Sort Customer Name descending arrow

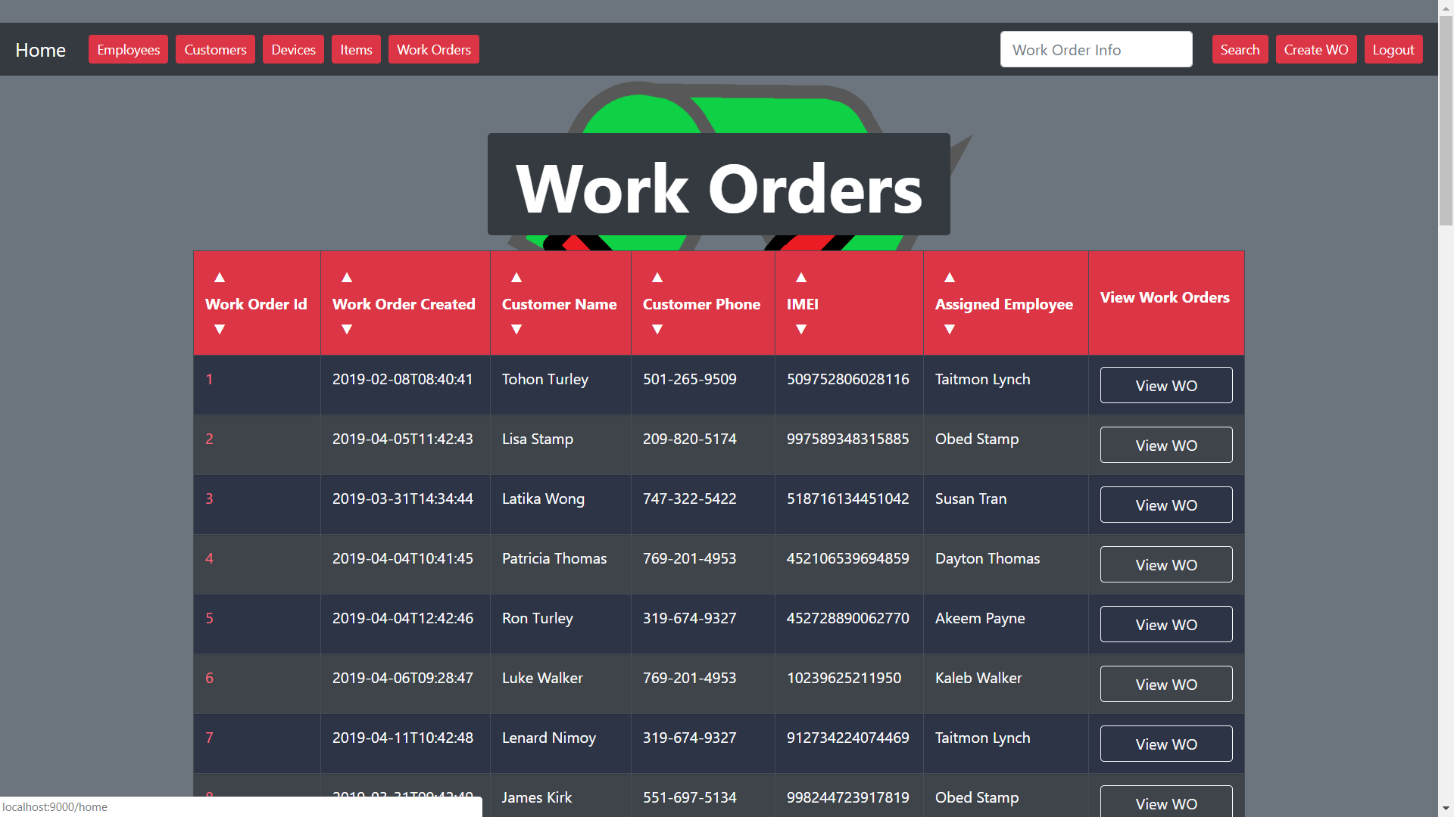516,329
